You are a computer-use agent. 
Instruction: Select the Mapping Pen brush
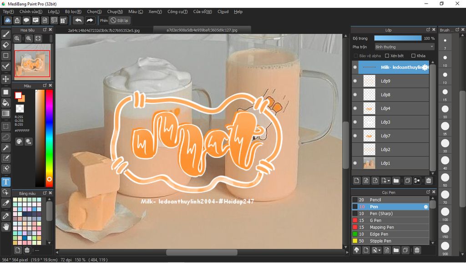(390, 227)
